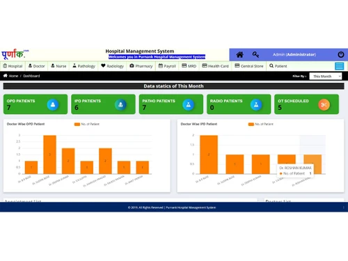Image resolution: width=348 pixels, height=261 pixels.
Task: Click the Dashboard breadcrumb link
Action: 31,76
